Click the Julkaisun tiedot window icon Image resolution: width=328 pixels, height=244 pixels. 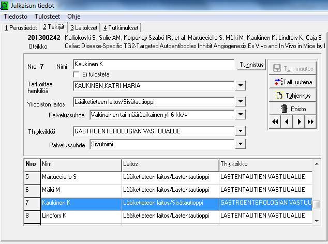coord(4,5)
